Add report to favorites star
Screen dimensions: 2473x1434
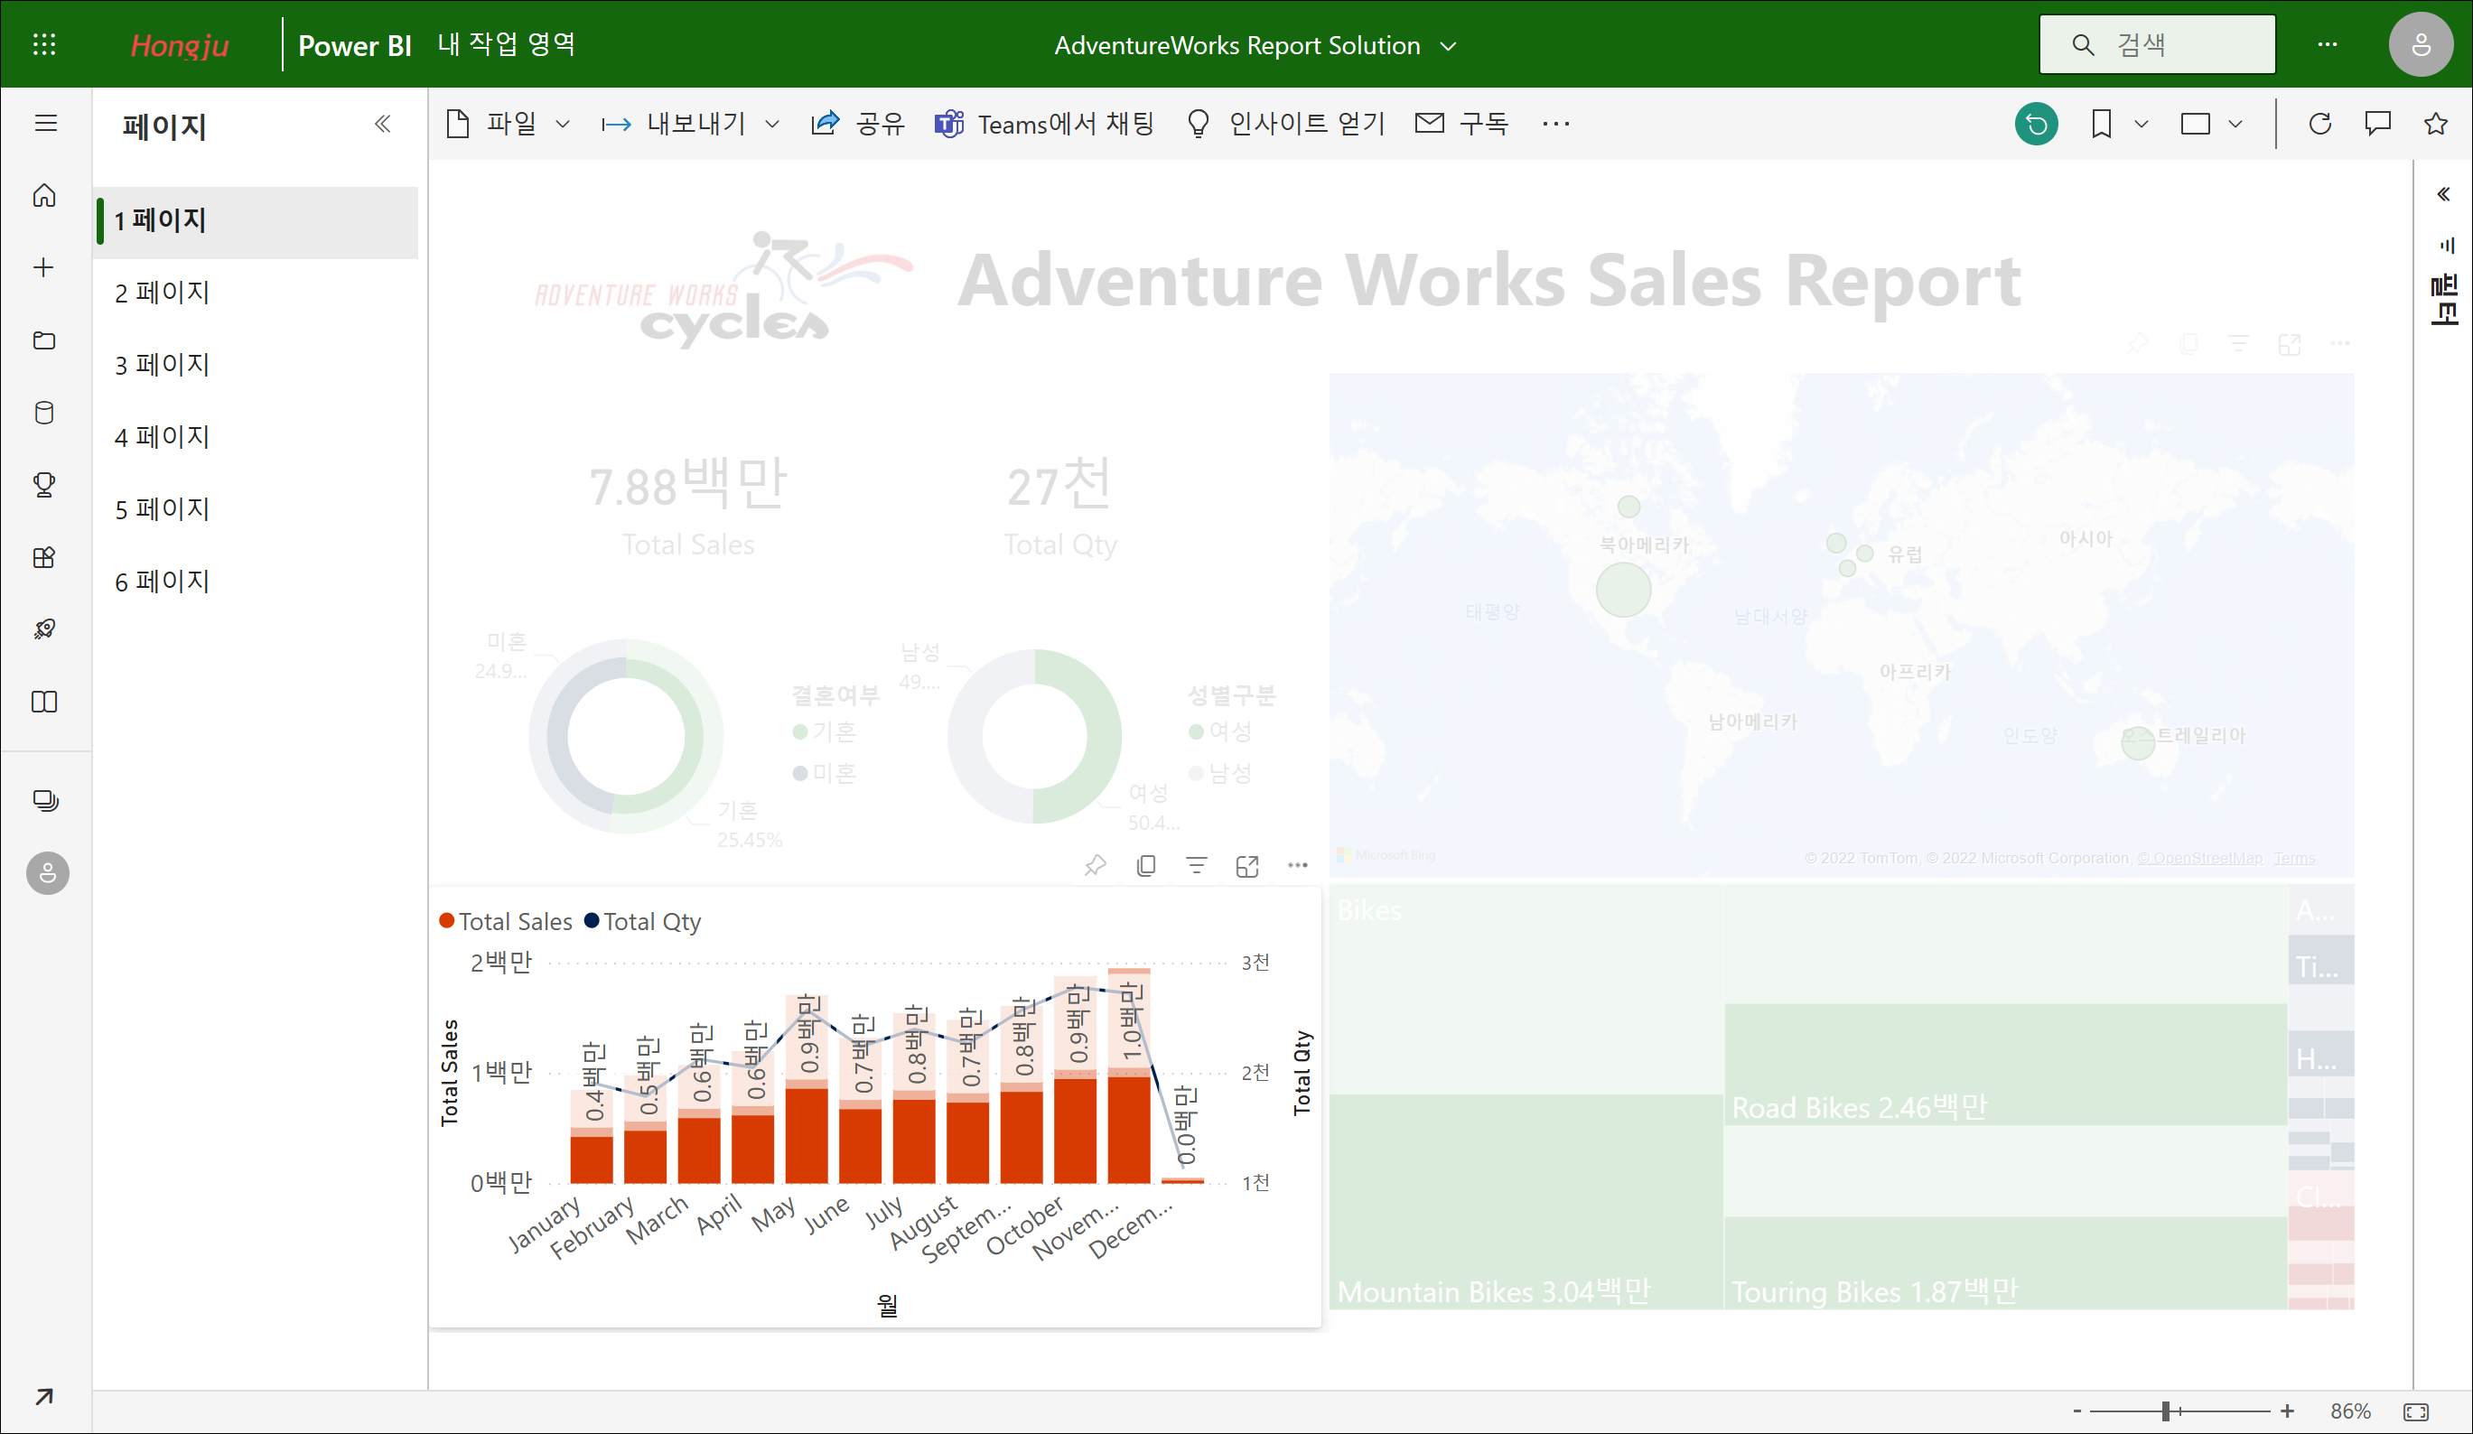2435,124
